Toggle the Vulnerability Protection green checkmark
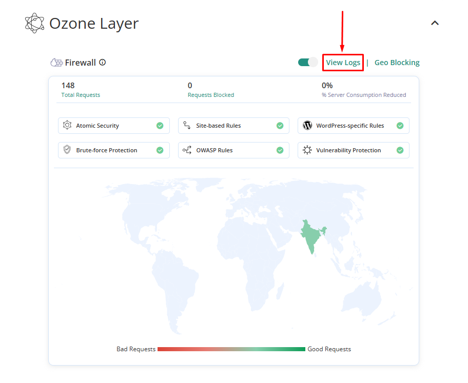Viewport: 468px width, 383px height. tap(400, 150)
